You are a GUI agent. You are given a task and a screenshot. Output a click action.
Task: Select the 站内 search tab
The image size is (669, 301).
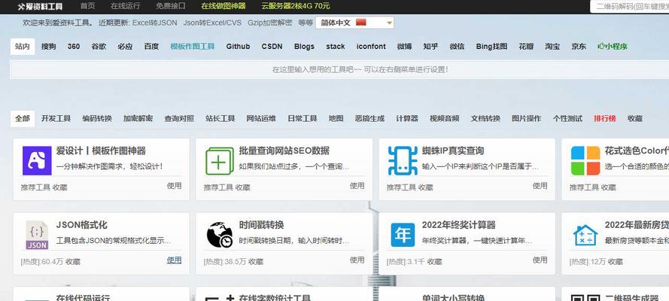pyautogui.click(x=22, y=47)
